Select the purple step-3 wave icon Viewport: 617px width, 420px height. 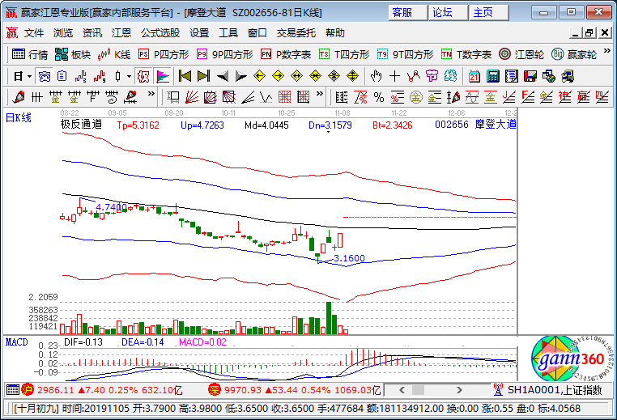click(80, 76)
